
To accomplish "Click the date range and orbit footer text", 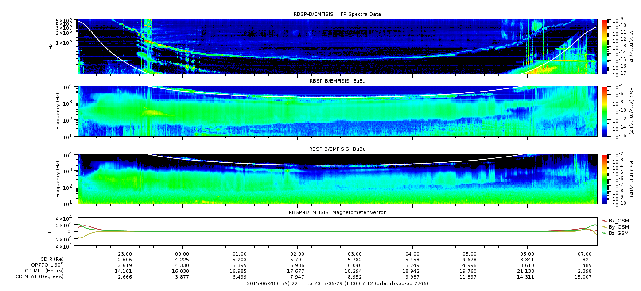I will 337,283.
